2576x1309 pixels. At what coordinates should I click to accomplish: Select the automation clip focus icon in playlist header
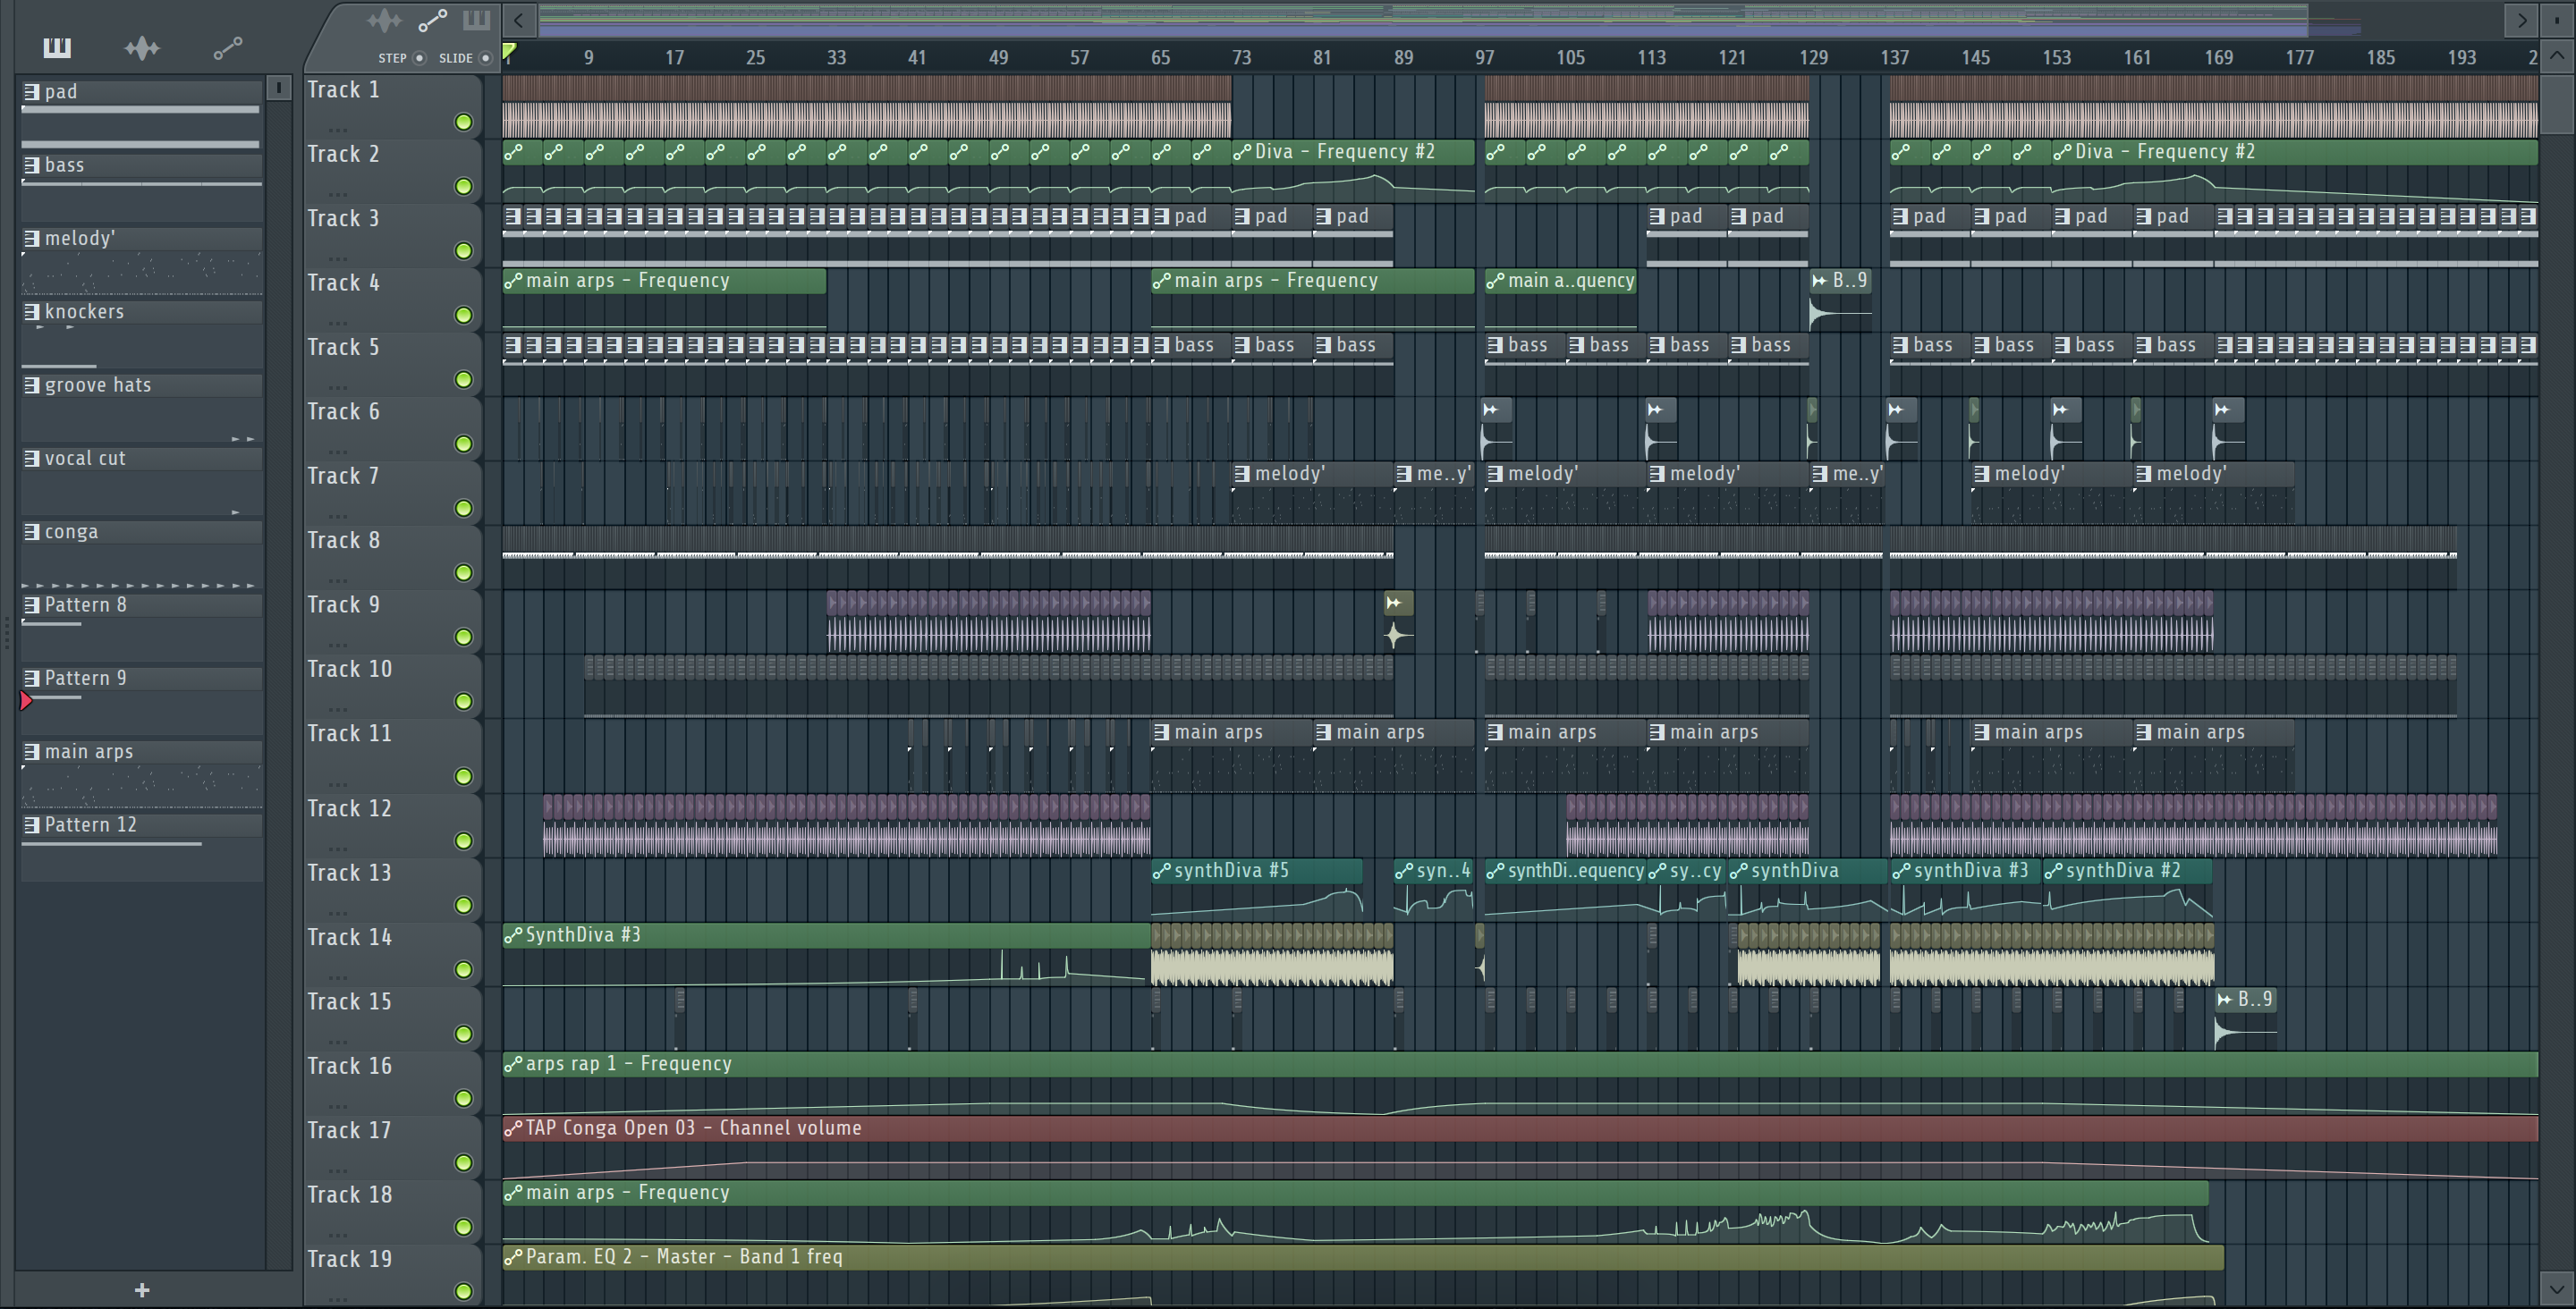[432, 19]
